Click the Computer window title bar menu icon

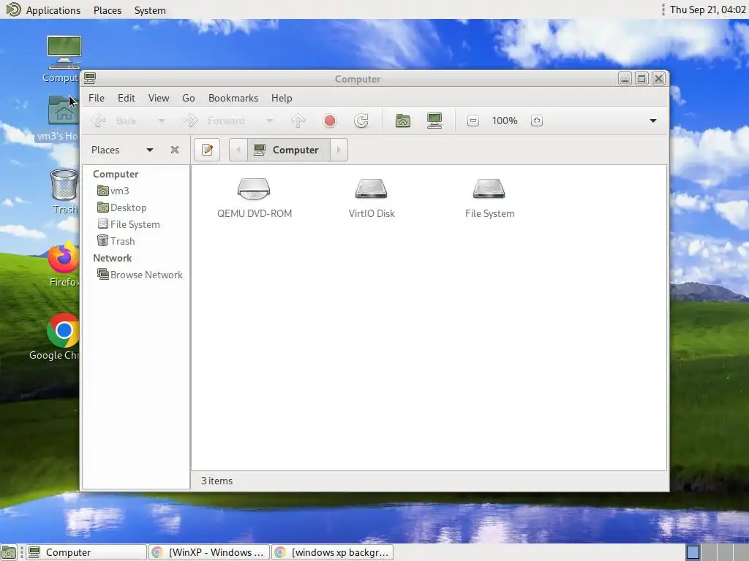pyautogui.click(x=90, y=78)
